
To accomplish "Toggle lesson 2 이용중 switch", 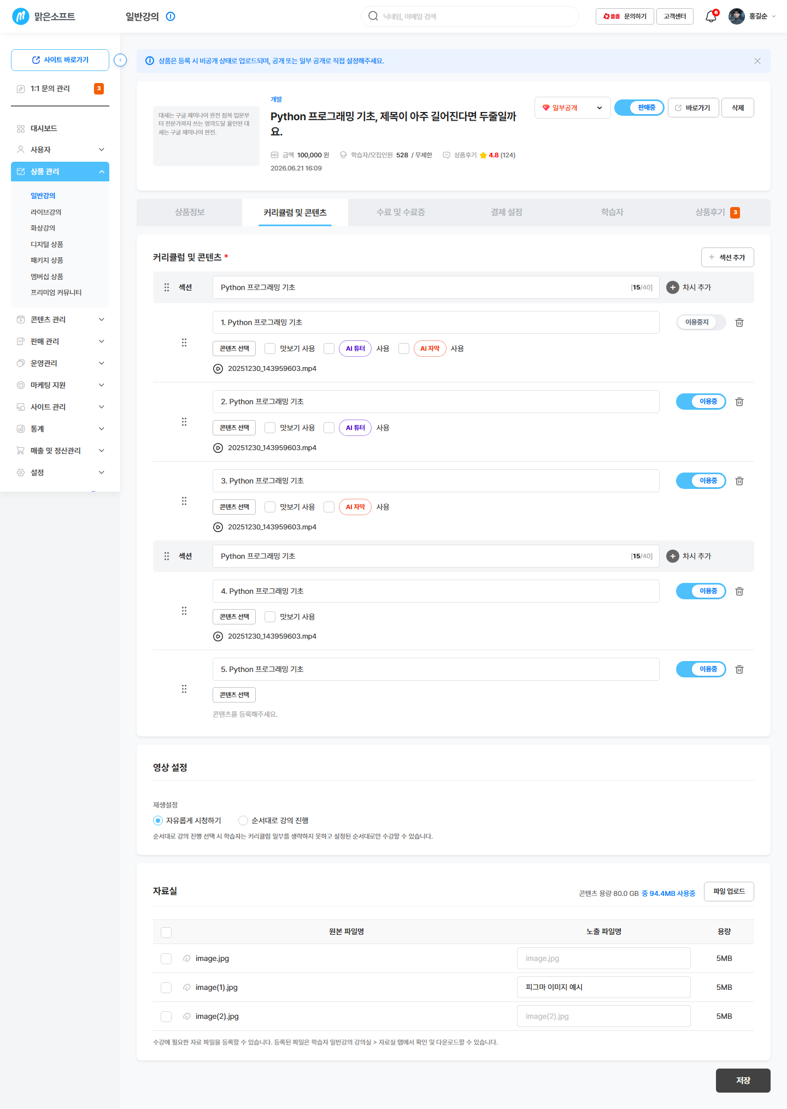I will [701, 402].
